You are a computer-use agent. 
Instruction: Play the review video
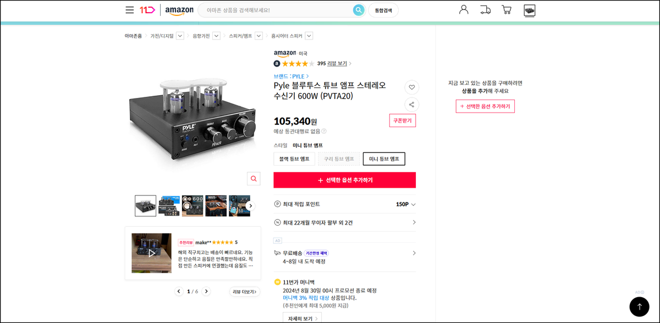click(x=151, y=253)
